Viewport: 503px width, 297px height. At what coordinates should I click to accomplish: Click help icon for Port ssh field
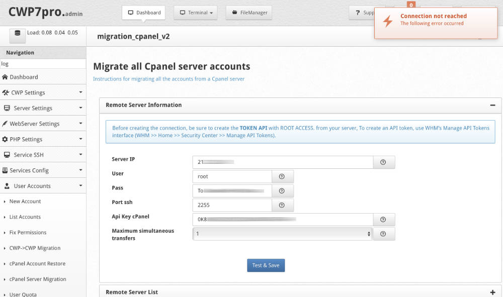pos(283,206)
